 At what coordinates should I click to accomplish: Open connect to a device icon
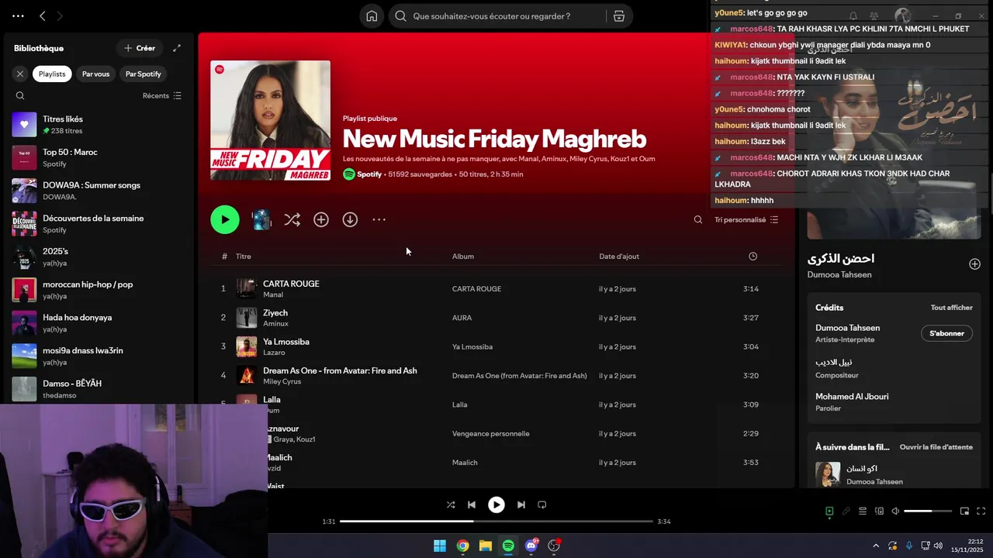(x=879, y=511)
